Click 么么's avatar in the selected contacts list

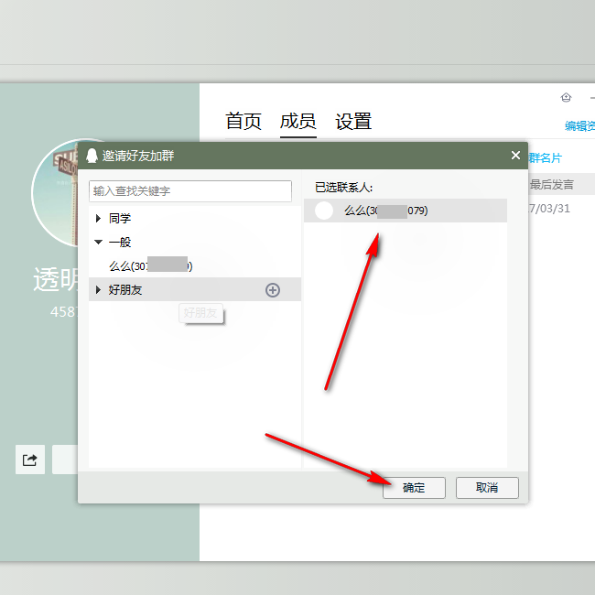click(324, 211)
